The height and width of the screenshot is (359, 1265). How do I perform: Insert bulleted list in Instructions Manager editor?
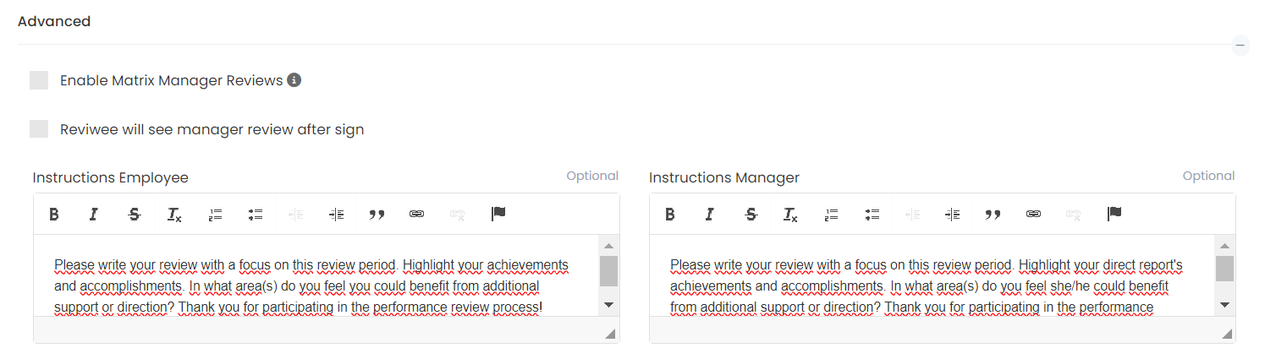click(x=872, y=215)
